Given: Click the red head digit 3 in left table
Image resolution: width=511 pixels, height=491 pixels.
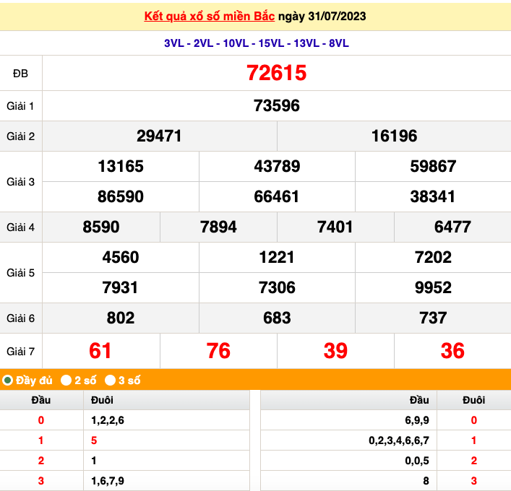Looking at the screenshot, I should pyautogui.click(x=41, y=481).
